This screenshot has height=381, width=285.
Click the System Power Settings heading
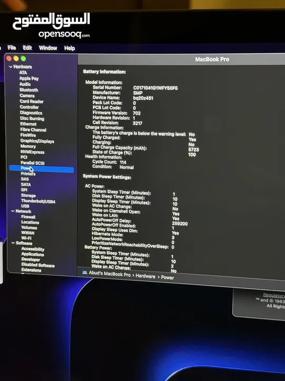click(x=107, y=177)
